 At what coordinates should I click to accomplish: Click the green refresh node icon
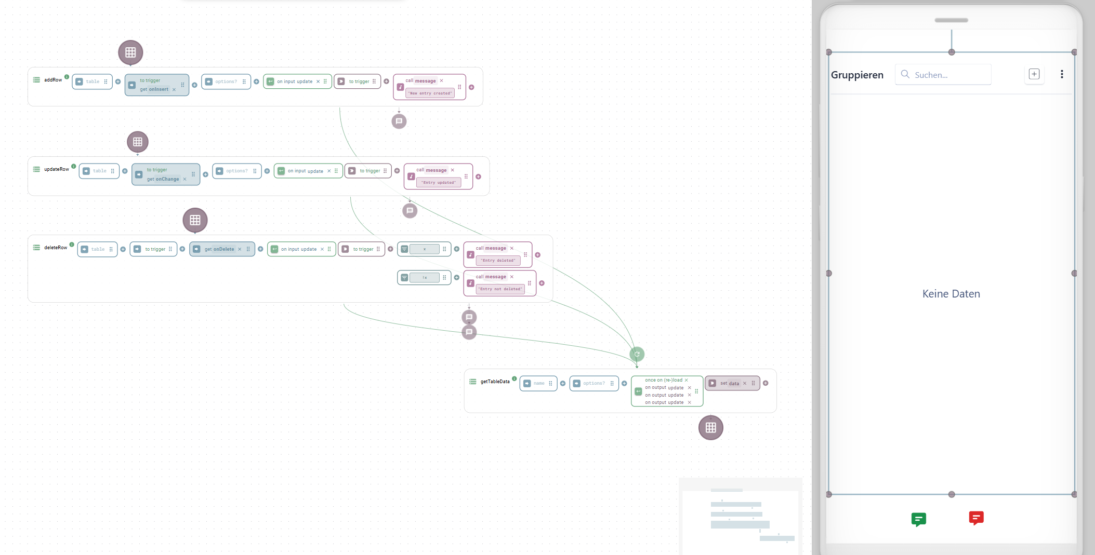tap(637, 354)
